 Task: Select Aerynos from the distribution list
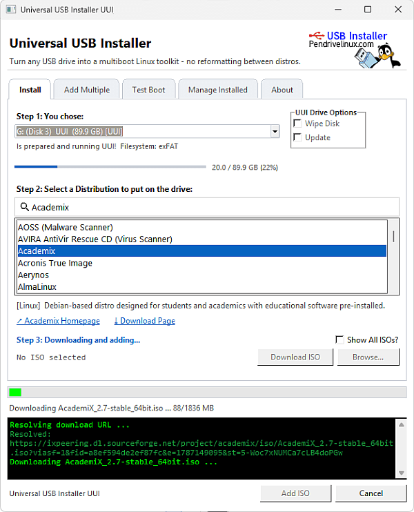[x=202, y=275]
